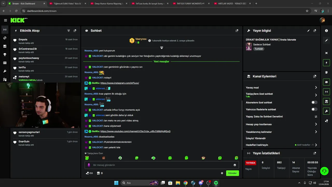Edit stream info with pencil in Yayın bilgisi
Image resolution: width=332 pixels, height=187 pixels.
[308, 31]
